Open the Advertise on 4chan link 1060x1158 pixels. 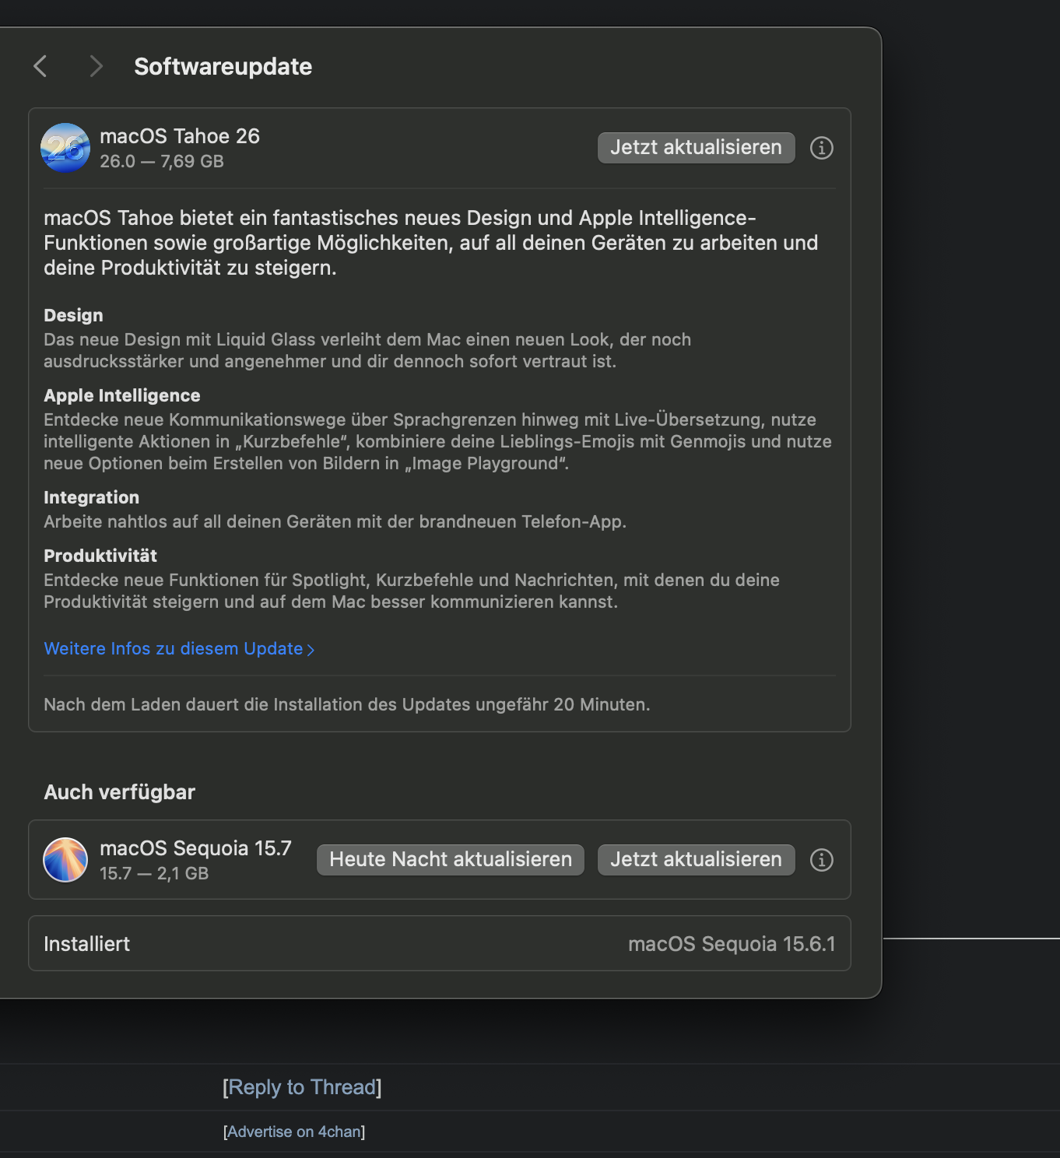(294, 1132)
